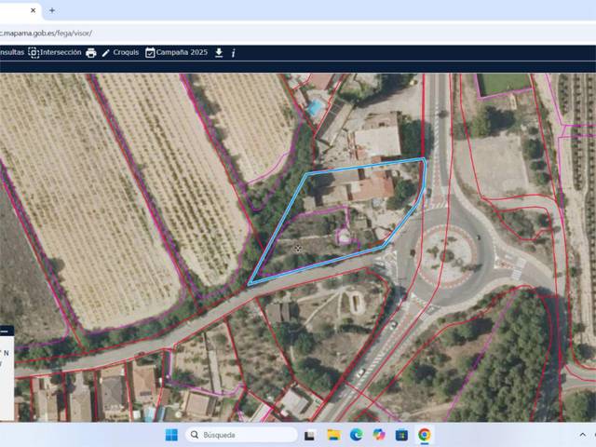
Task: Open Microsoft Store from the taskbar
Action: 401,435
